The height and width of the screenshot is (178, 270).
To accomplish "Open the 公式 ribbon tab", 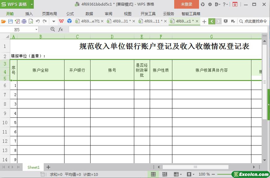I will click(70, 14).
